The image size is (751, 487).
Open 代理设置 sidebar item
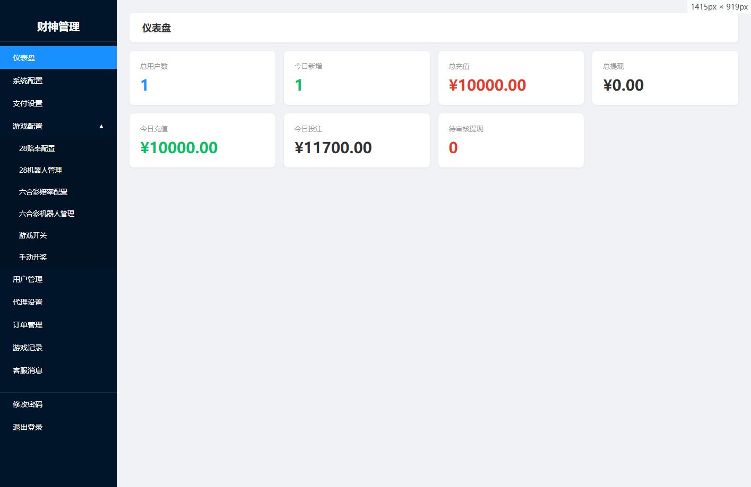[x=58, y=302]
